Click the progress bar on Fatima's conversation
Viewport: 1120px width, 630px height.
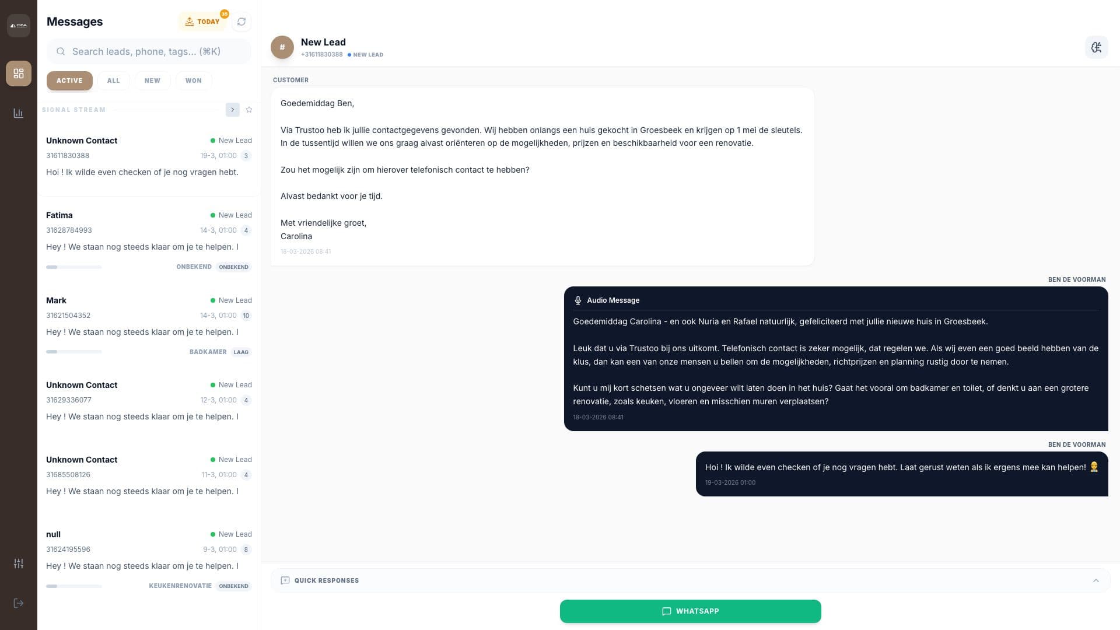(74, 267)
